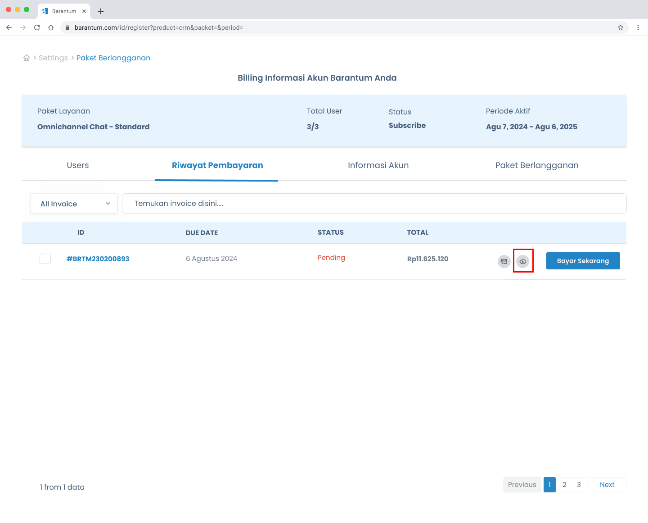Click the browser address bar URL

point(159,27)
